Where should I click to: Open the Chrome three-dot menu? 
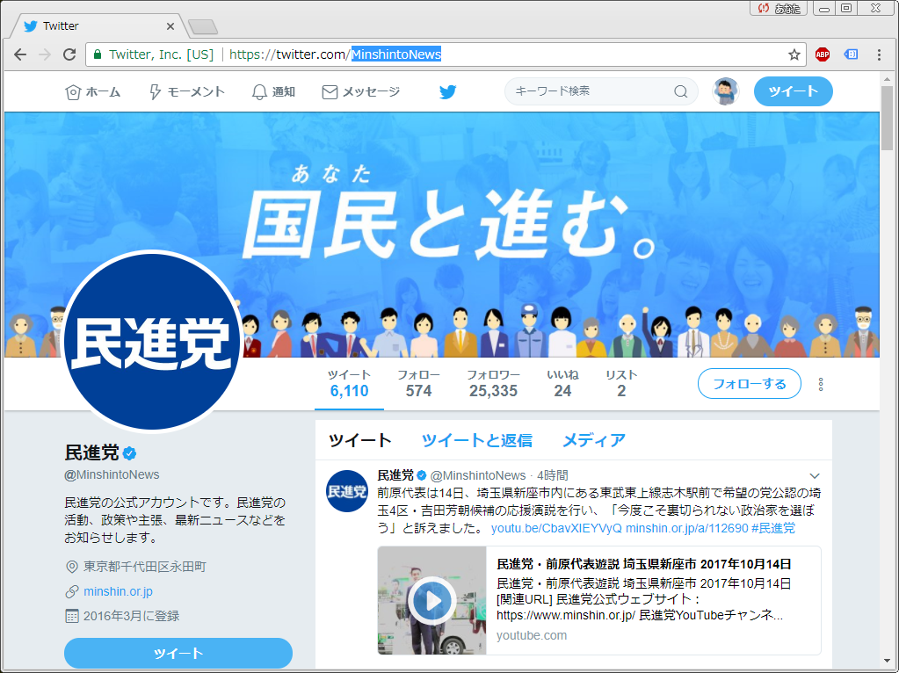click(879, 54)
